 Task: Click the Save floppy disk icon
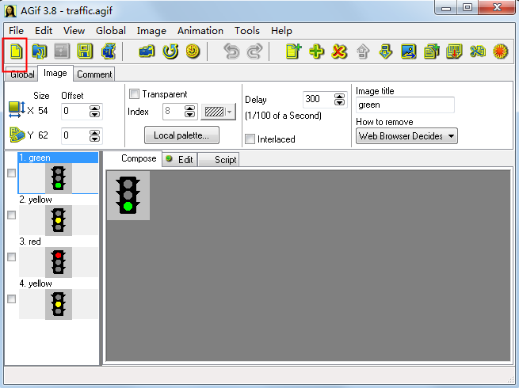pos(85,51)
